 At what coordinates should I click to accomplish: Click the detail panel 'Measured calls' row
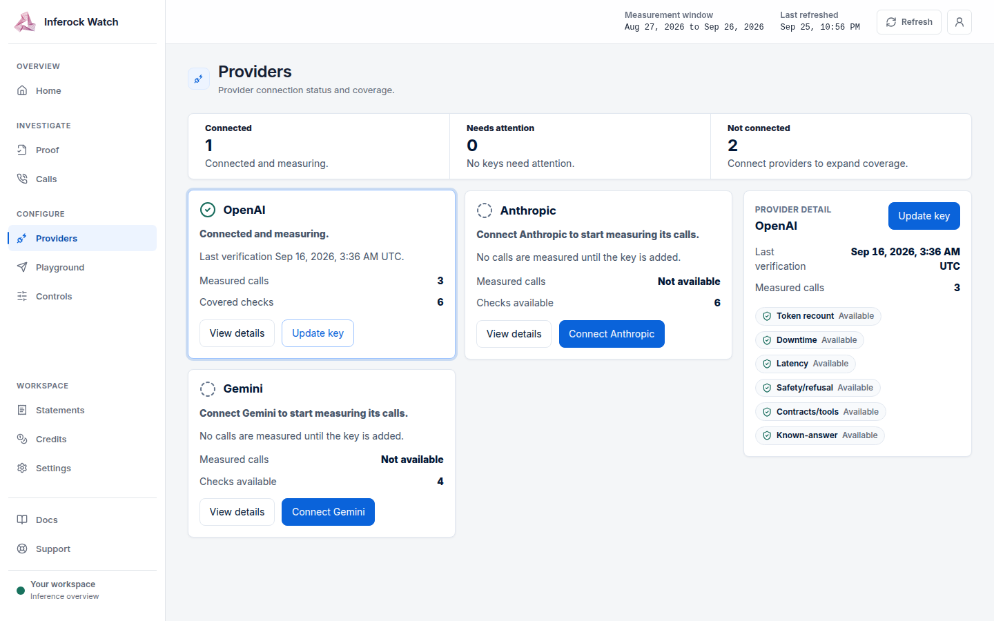click(857, 288)
